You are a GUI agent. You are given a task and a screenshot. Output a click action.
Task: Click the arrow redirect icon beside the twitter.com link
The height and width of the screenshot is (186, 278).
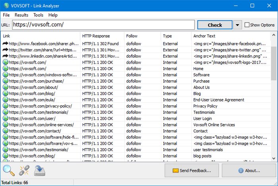5,50
